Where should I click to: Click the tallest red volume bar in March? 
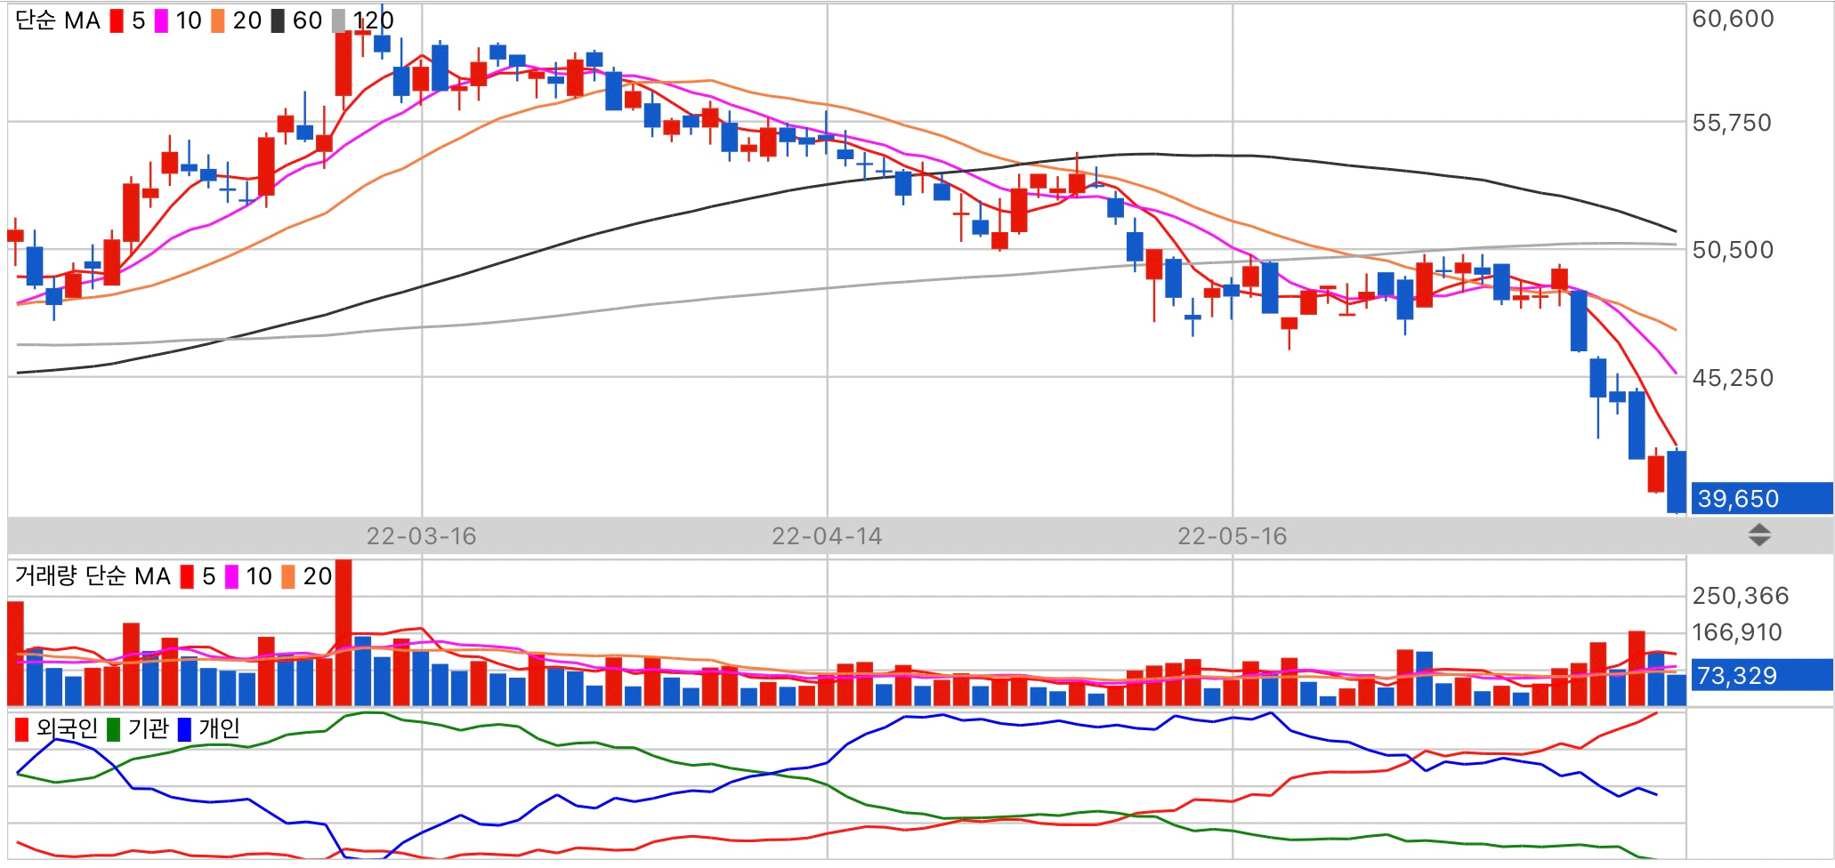(x=344, y=632)
